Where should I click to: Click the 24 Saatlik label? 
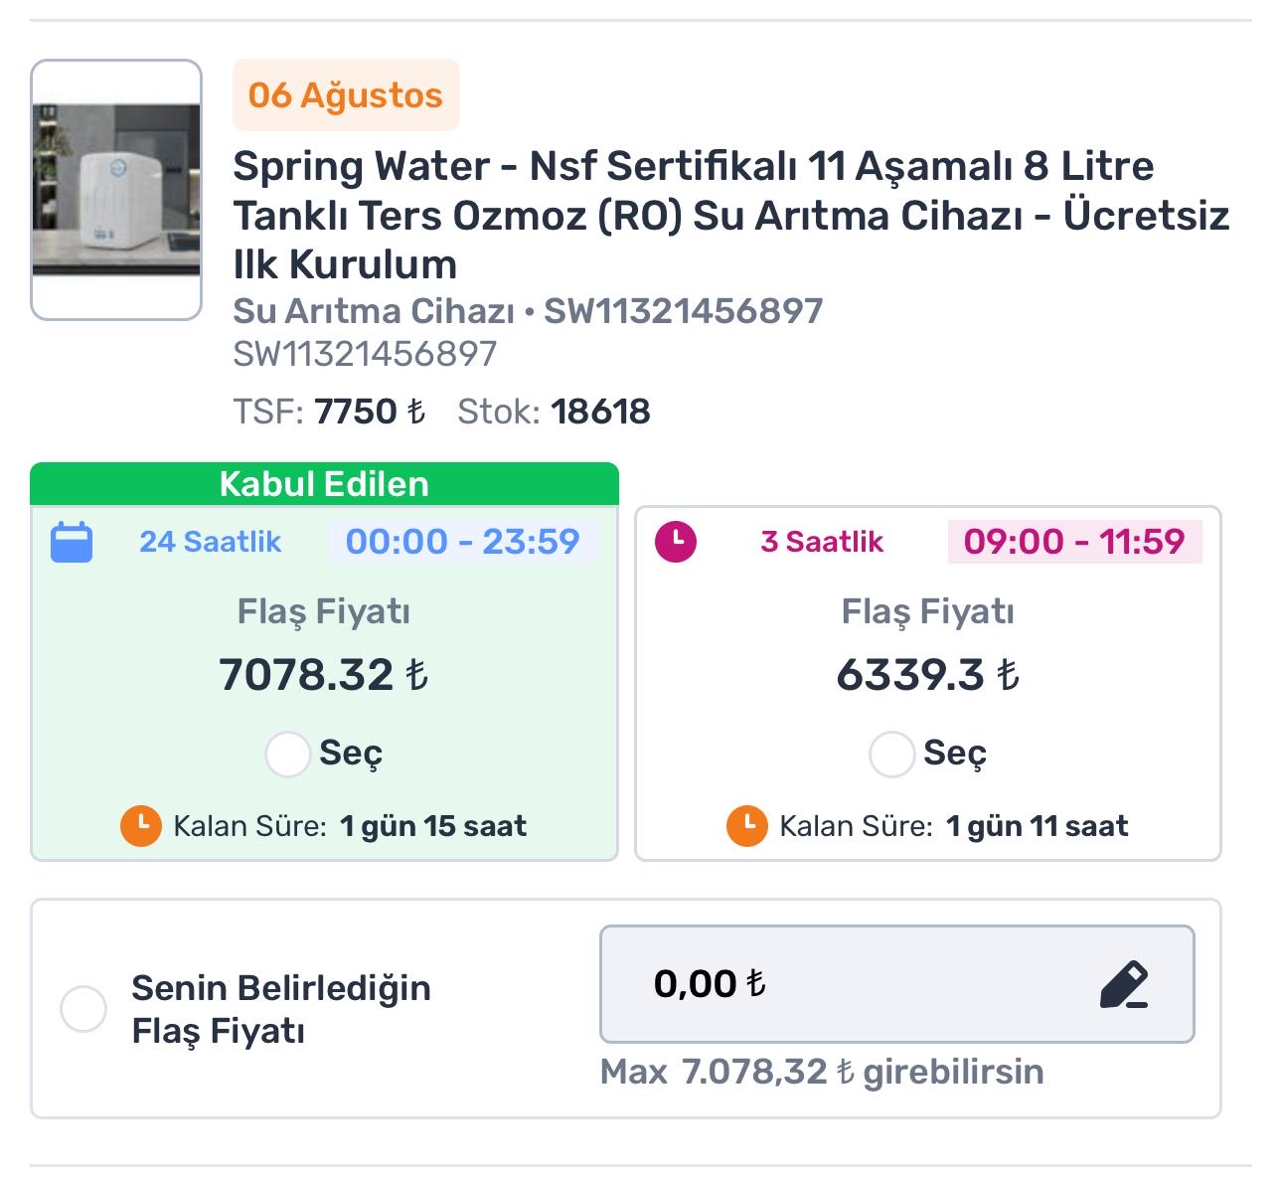(210, 542)
